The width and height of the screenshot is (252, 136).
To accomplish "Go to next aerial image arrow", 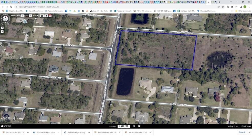I will point(30,16).
